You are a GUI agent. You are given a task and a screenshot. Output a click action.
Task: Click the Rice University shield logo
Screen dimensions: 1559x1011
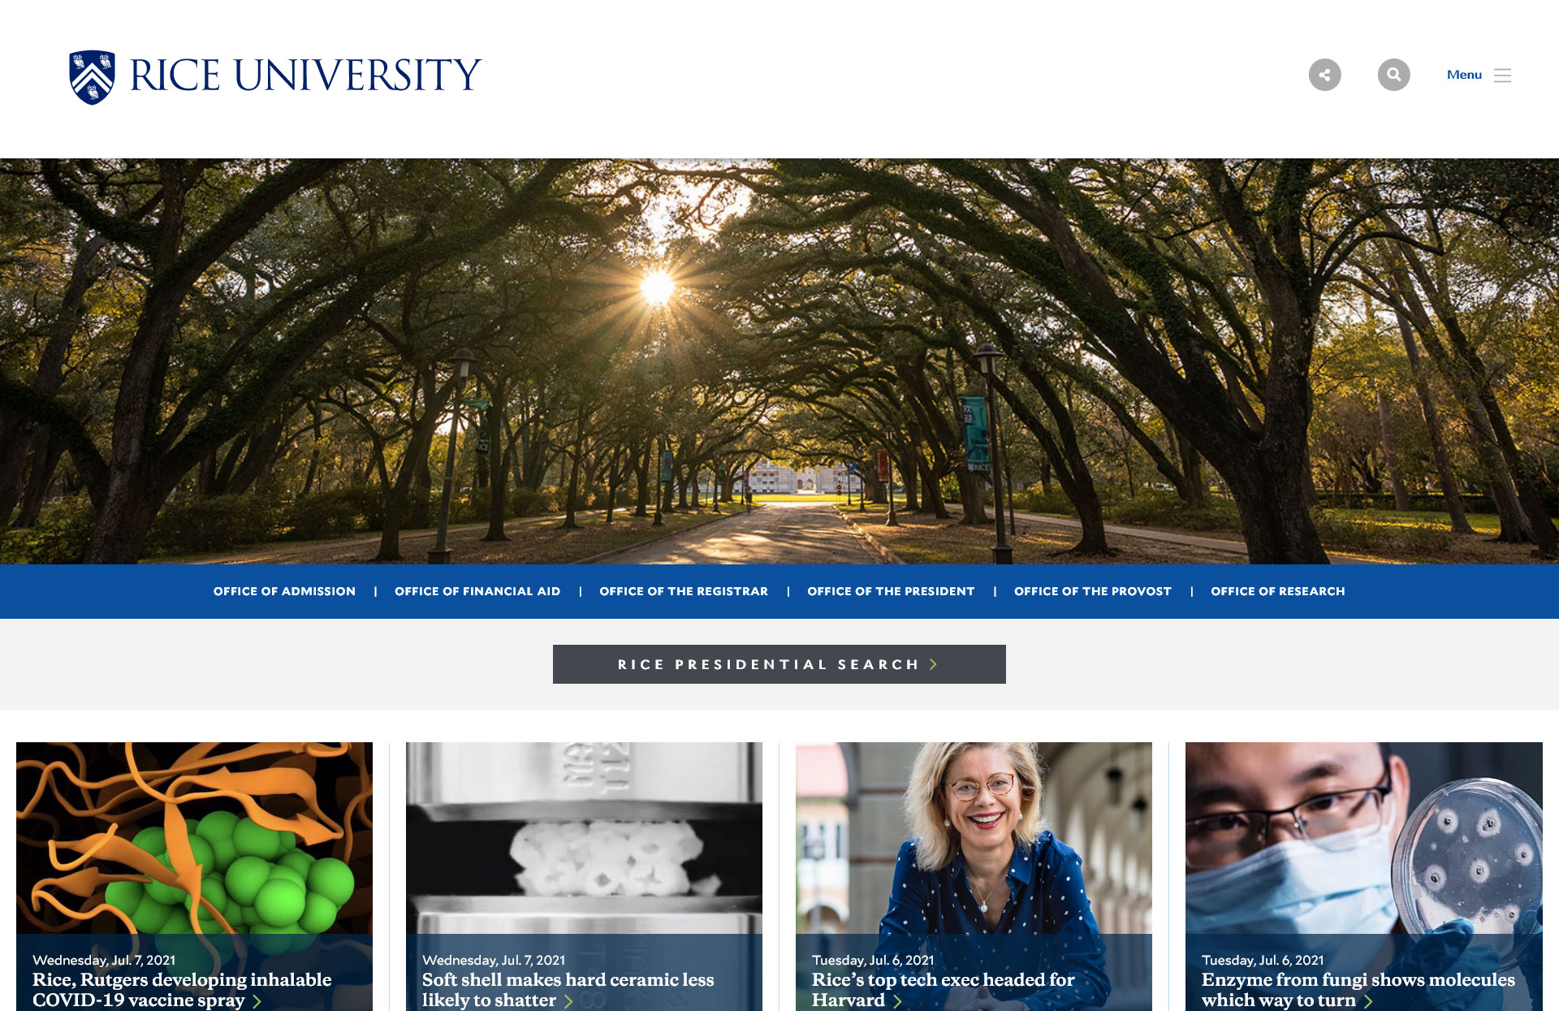pos(92,77)
